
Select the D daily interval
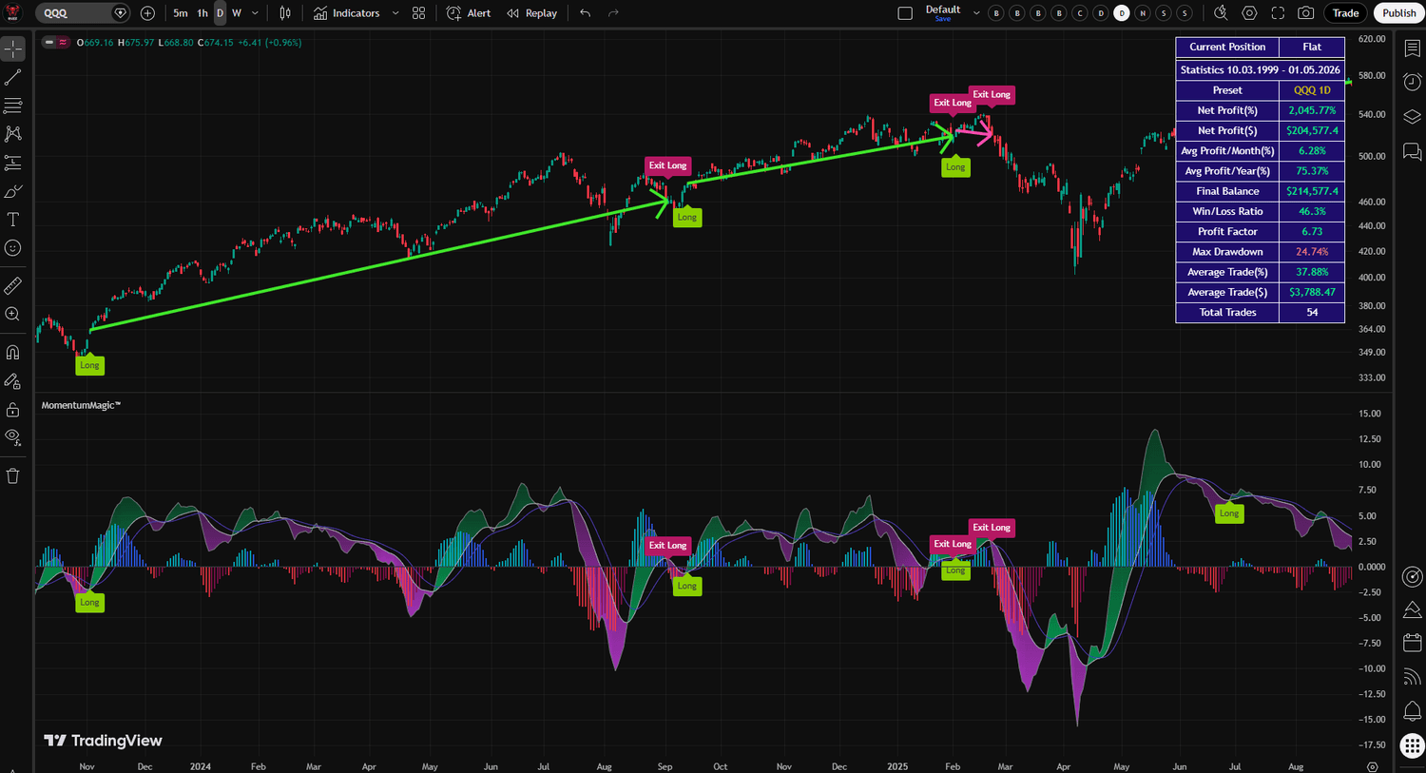point(220,13)
